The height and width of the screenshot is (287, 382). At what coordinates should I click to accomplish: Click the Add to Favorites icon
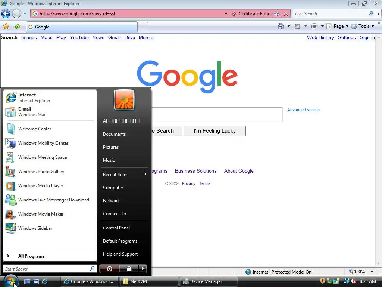[17, 27]
